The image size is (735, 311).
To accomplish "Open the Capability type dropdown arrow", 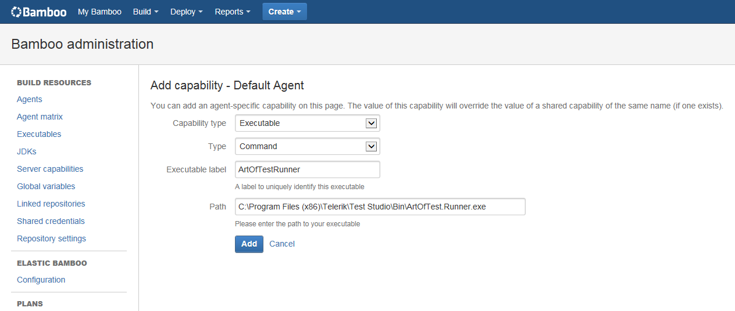I will 372,123.
